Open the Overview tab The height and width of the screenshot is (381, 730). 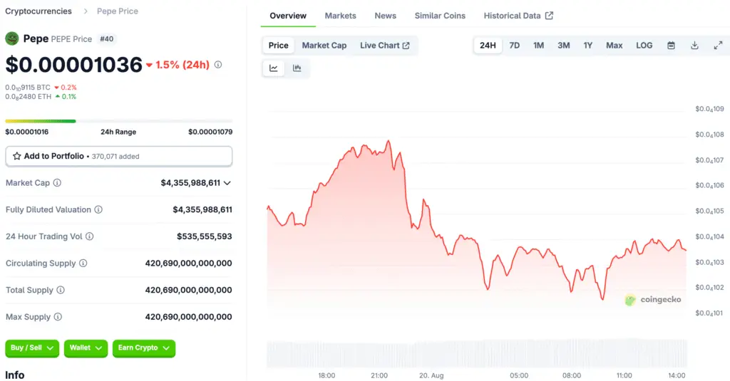click(x=288, y=16)
